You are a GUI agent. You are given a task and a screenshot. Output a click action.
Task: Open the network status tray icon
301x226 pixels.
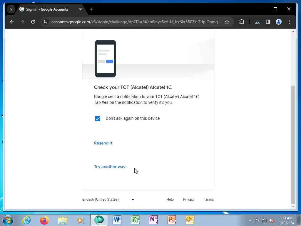[264, 220]
